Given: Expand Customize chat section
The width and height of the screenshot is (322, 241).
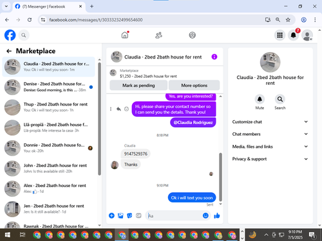Looking at the screenshot, I should pyautogui.click(x=270, y=121).
